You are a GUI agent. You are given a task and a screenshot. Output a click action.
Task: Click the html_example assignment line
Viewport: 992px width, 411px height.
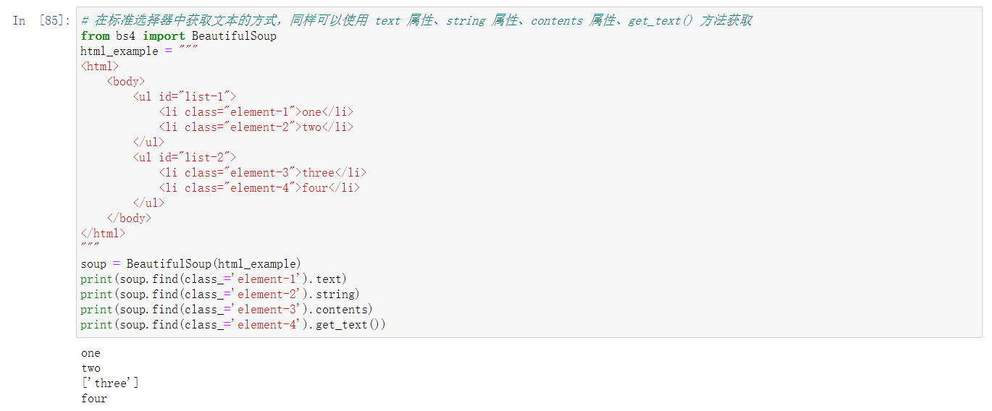(x=139, y=51)
